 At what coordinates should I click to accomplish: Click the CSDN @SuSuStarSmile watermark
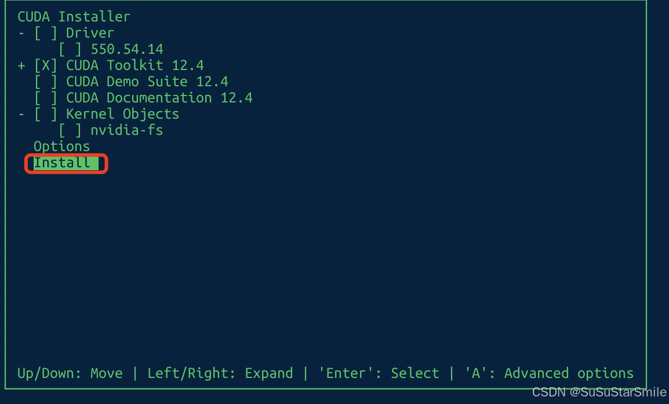point(598,392)
